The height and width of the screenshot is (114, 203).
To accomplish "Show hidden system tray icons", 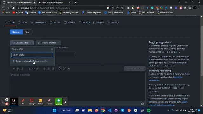I will (x=168, y=111).
